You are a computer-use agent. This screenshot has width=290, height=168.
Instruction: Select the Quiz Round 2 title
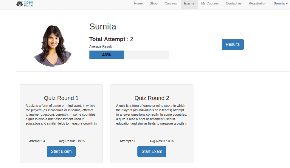152,98
